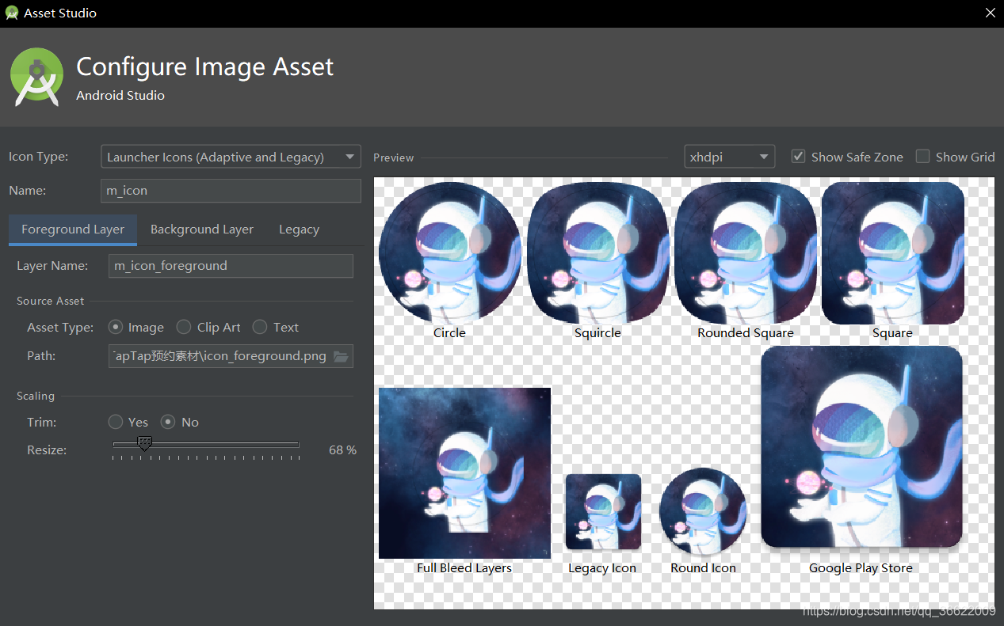Click the Android Studio logo in header
The width and height of the screenshot is (1004, 626).
point(37,77)
